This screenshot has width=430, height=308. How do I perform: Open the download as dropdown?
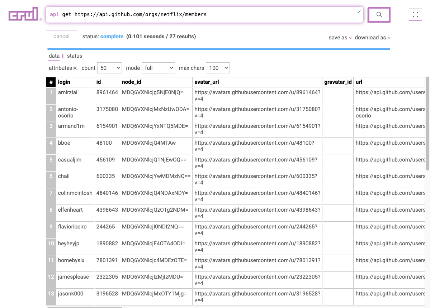point(372,38)
